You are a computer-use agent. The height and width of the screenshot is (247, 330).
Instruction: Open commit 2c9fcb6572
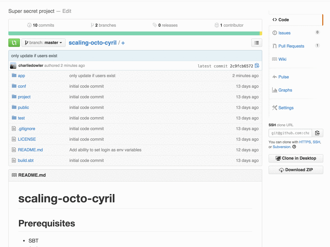pyautogui.click(x=241, y=66)
